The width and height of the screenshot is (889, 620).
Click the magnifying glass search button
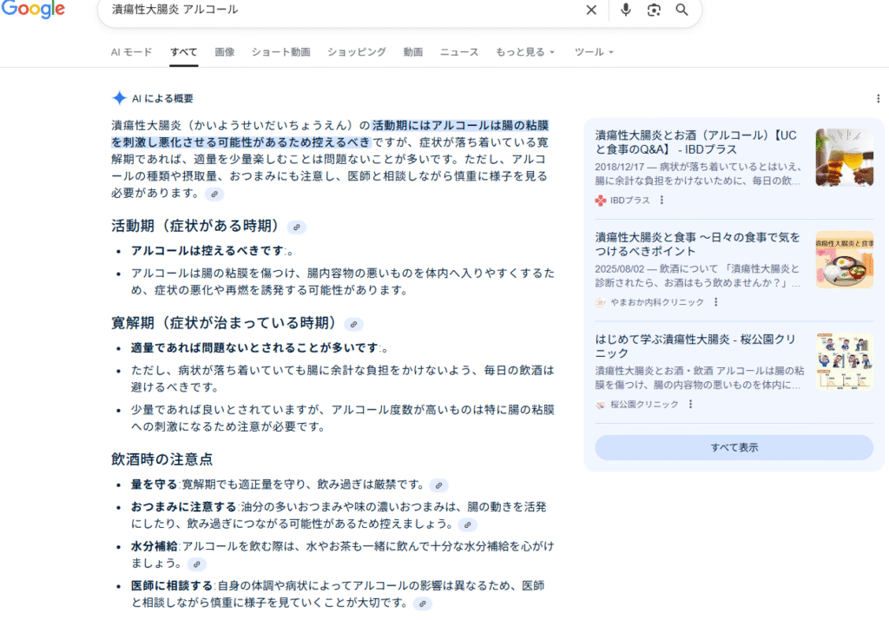coord(682,10)
